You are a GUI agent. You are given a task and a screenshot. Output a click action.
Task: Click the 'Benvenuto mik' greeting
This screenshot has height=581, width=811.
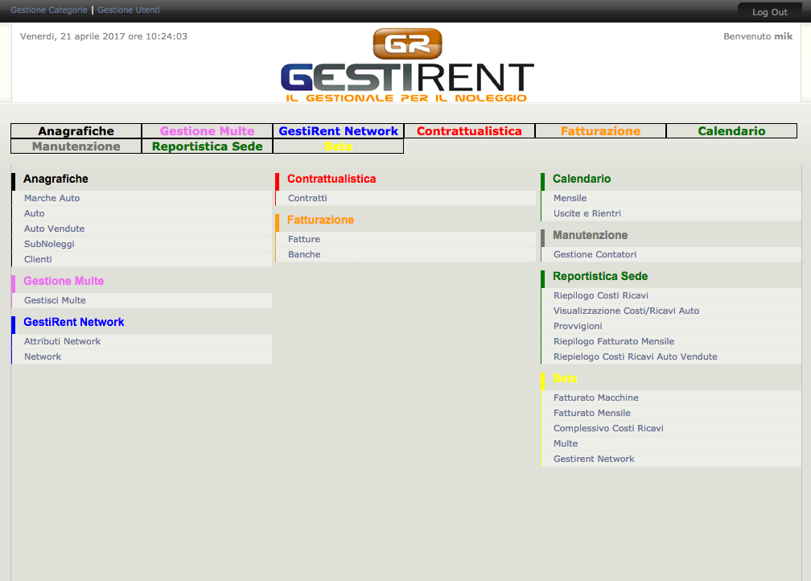758,36
